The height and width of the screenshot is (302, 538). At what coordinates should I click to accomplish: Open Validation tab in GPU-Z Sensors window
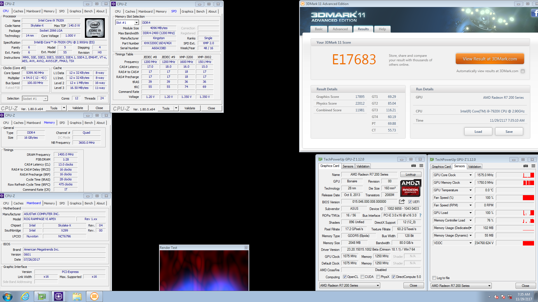(x=474, y=167)
